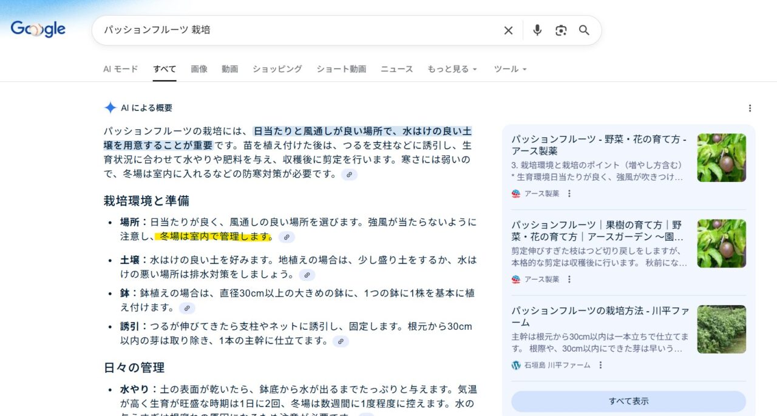Open more options for 川平ファーム source

tap(600, 365)
